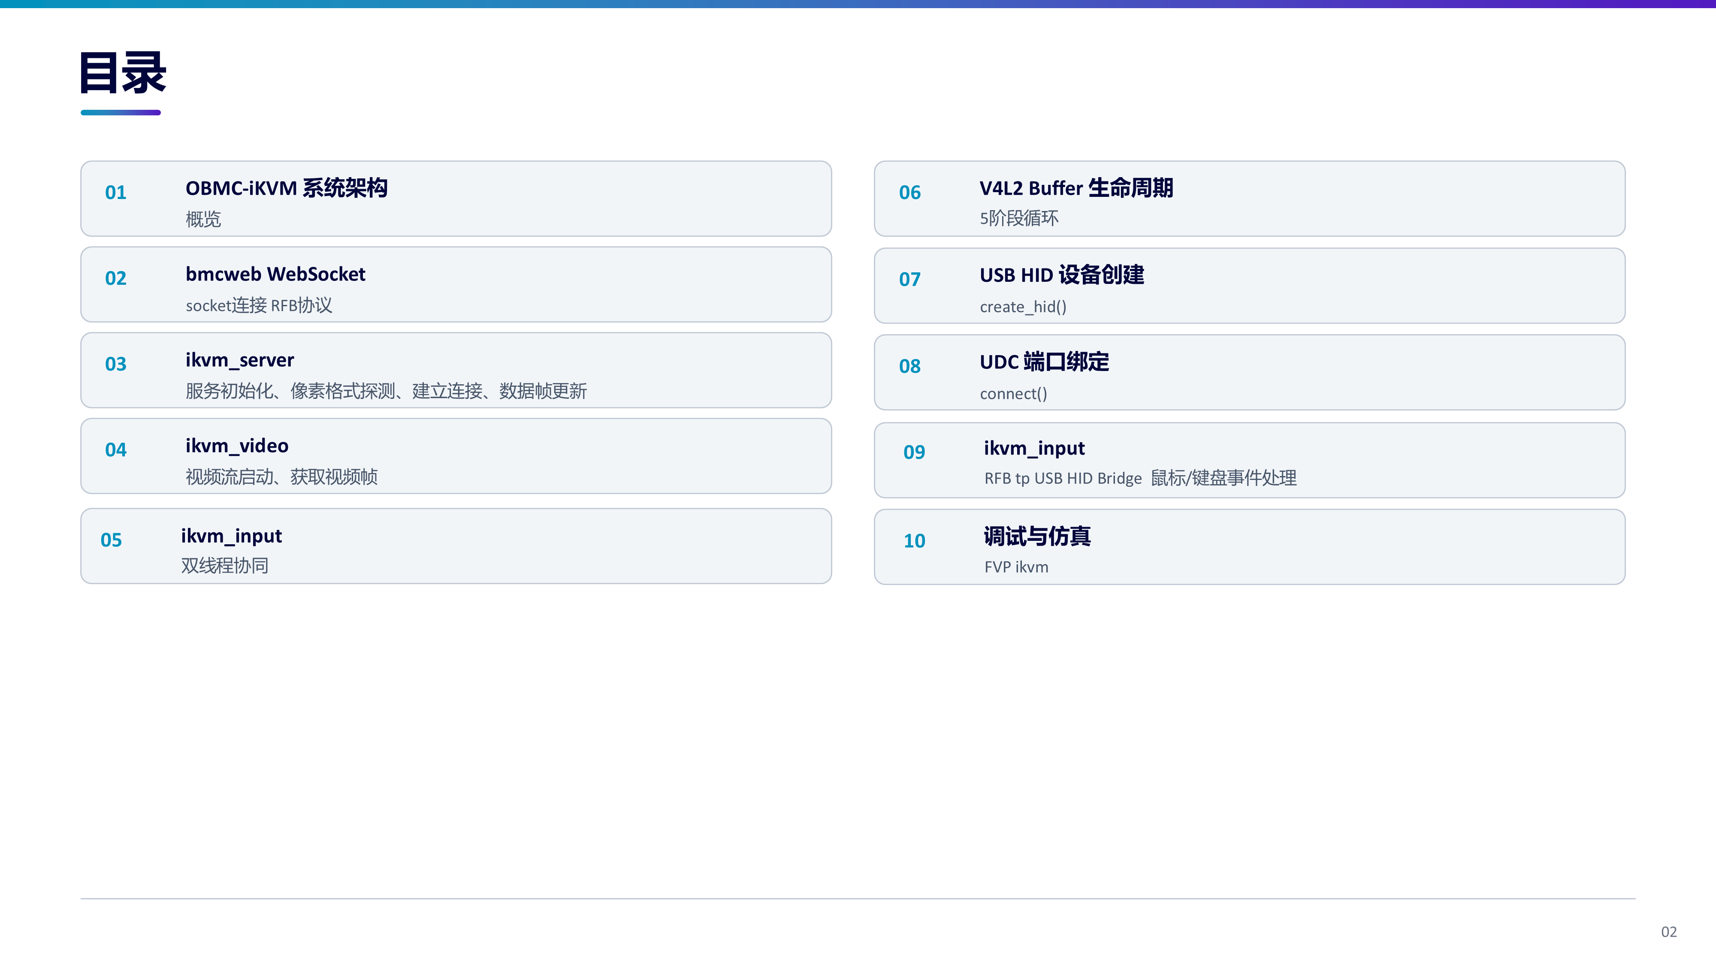This screenshot has height=965, width=1716.
Task: Click the page number 02 in footer
Action: (x=1669, y=932)
